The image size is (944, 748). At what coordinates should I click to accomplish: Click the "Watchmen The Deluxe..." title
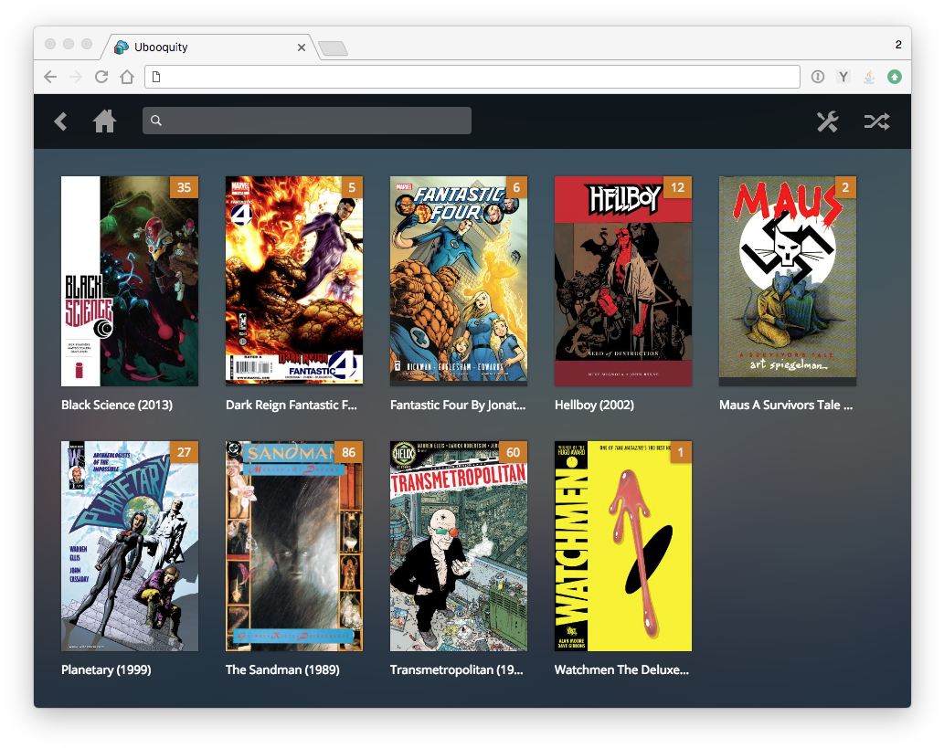pos(622,669)
